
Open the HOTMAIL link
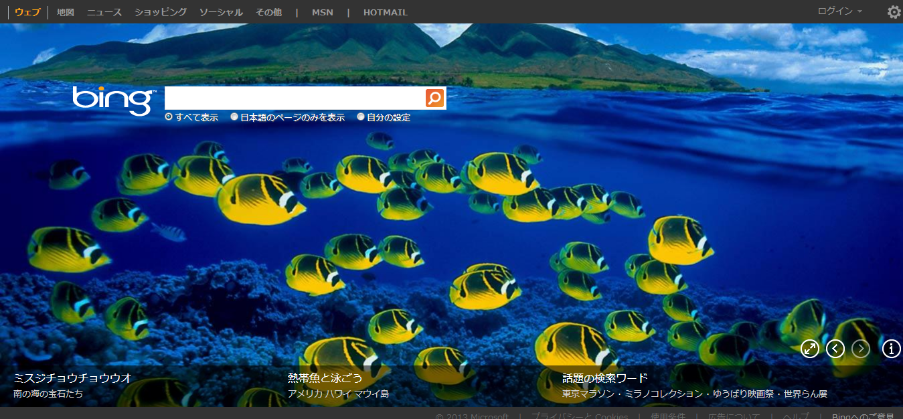(x=385, y=12)
